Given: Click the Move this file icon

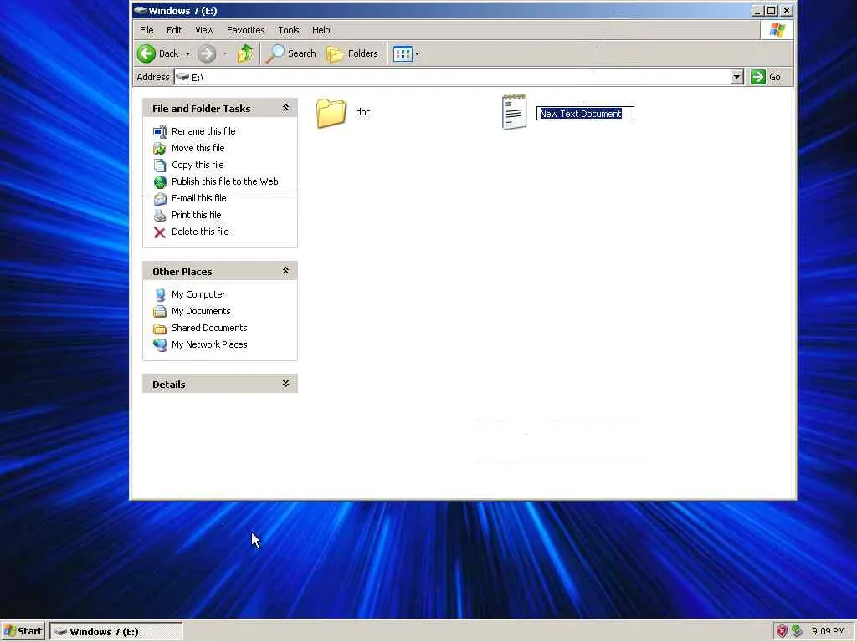Looking at the screenshot, I should coord(160,149).
